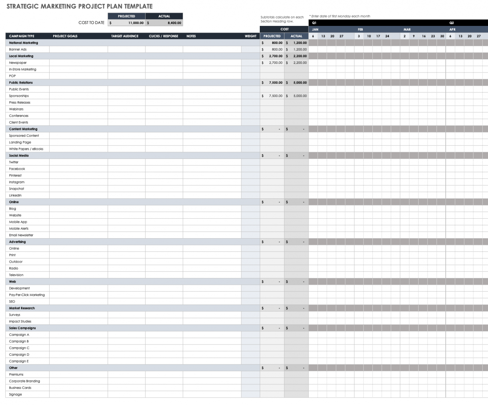Click the WEIGHT column header
488x405 pixels.
point(250,36)
